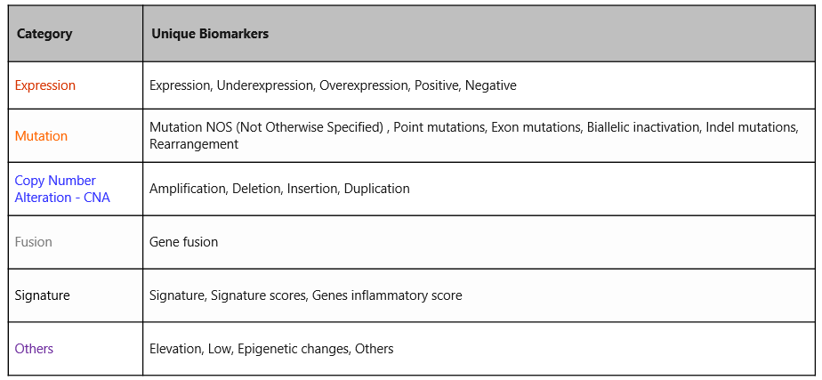Screen dimensions: 822x380
Task: Click the Gene fusion cell text
Action: pyautogui.click(x=183, y=242)
